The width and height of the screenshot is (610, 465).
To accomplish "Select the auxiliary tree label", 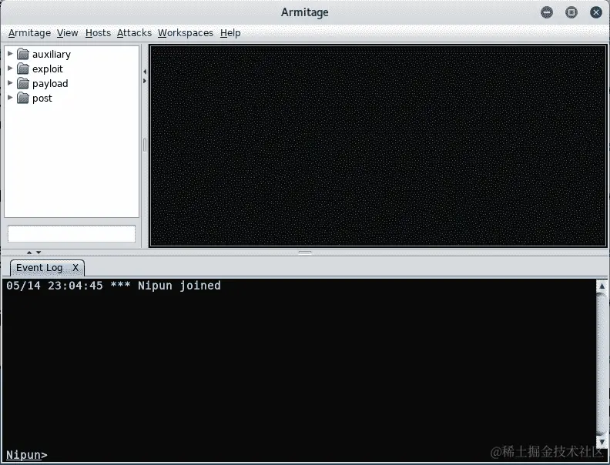I will point(52,55).
